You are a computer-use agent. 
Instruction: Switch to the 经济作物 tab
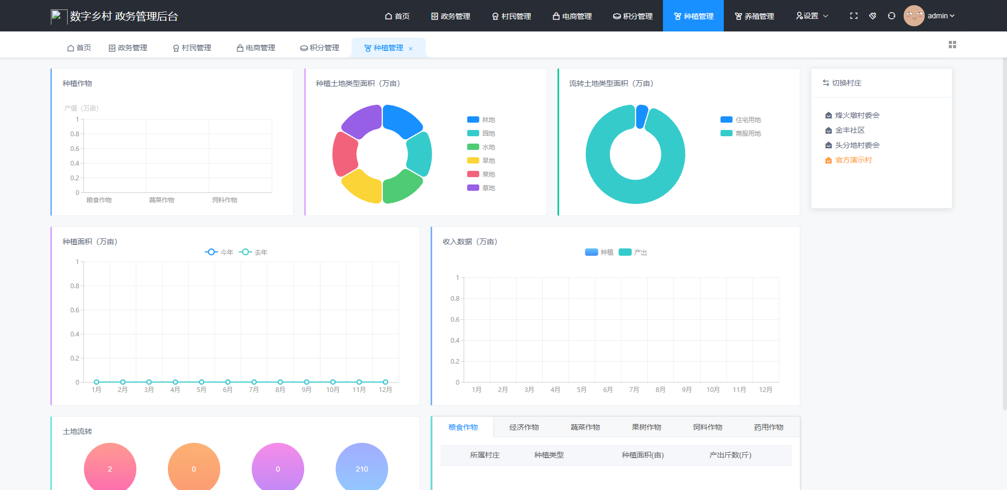(x=524, y=427)
